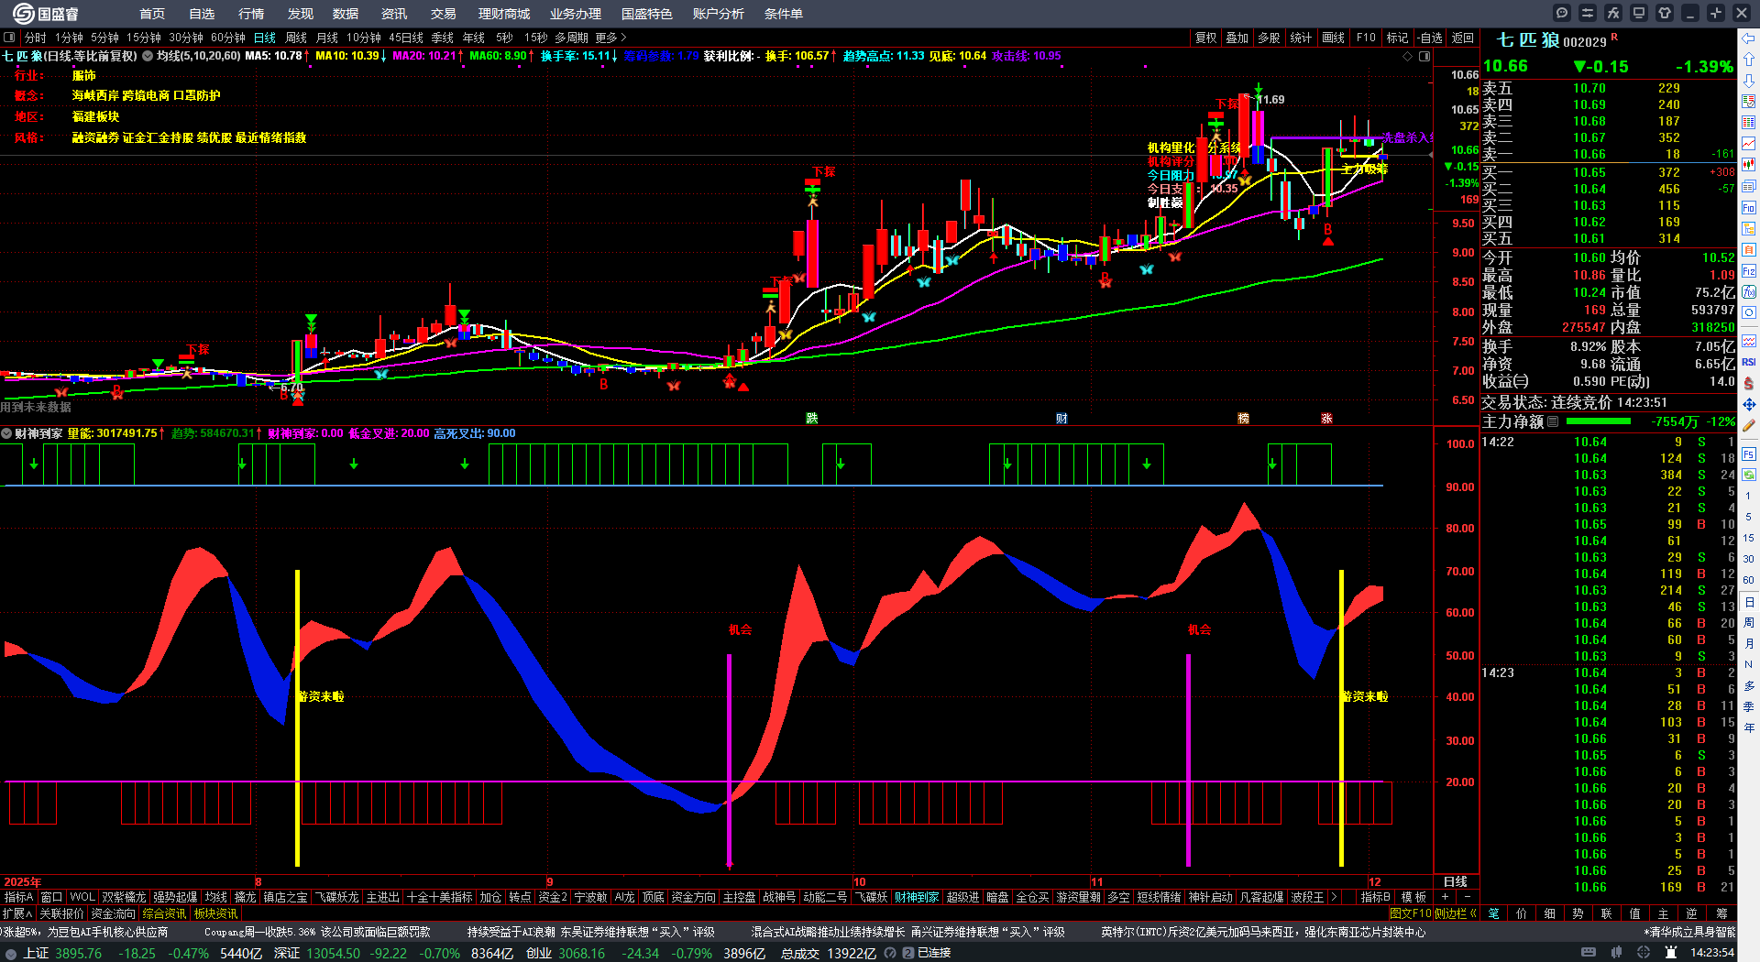Image resolution: width=1760 pixels, height=962 pixels.
Task: Zoom in chart with plus button
Action: click(1446, 897)
